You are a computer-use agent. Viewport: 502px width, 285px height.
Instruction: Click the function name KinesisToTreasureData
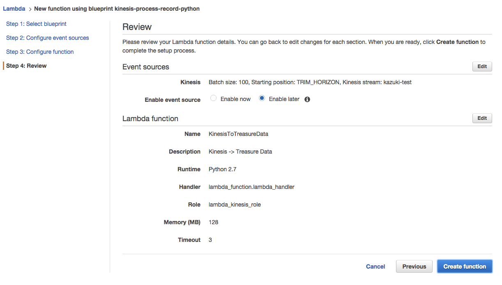coord(238,134)
